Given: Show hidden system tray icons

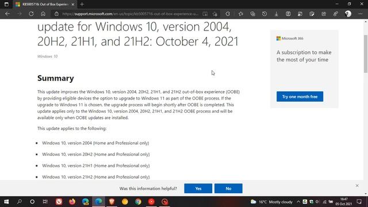Looking at the screenshot, I should tap(298, 202).
